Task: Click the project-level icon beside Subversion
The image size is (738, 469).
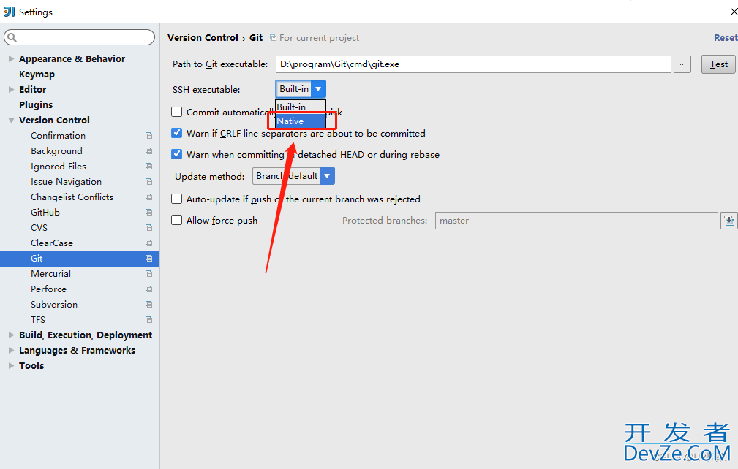Action: [148, 305]
